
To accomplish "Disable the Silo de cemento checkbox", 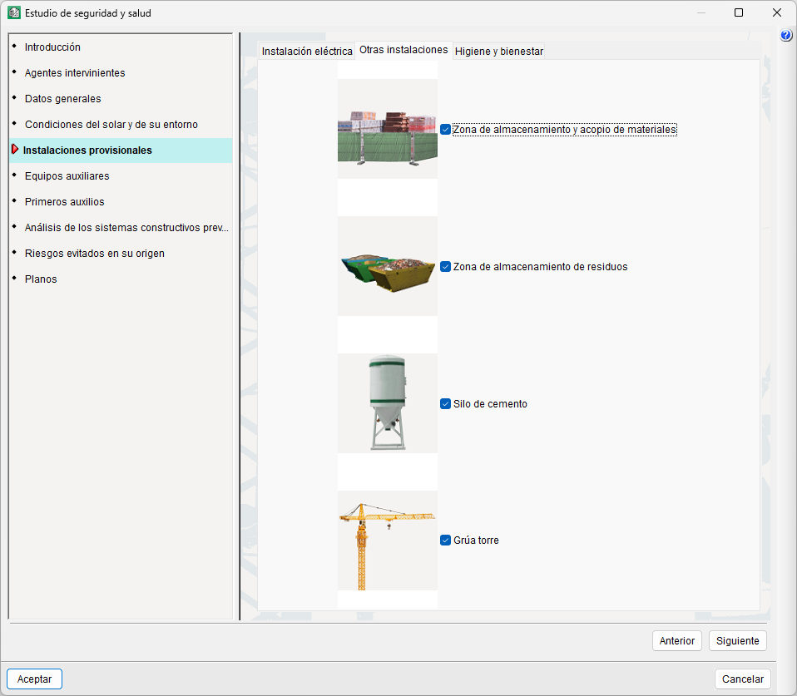I will tap(445, 404).
